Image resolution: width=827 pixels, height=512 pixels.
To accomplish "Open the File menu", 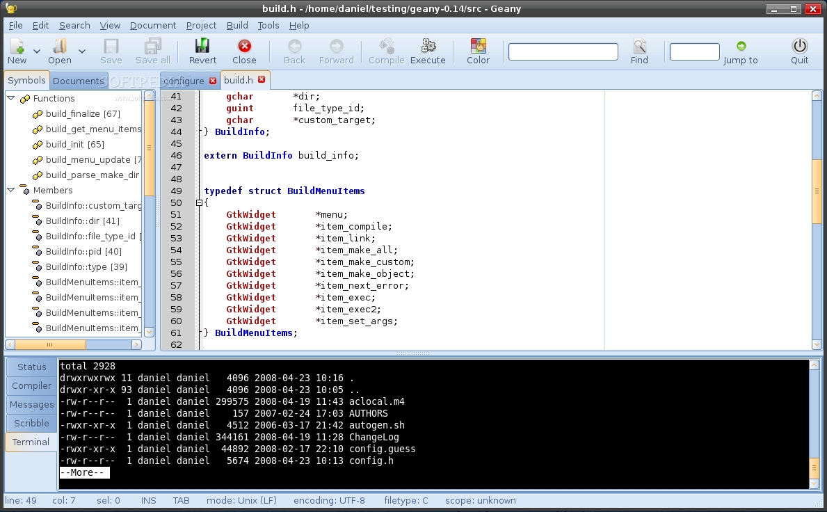I will 15,25.
